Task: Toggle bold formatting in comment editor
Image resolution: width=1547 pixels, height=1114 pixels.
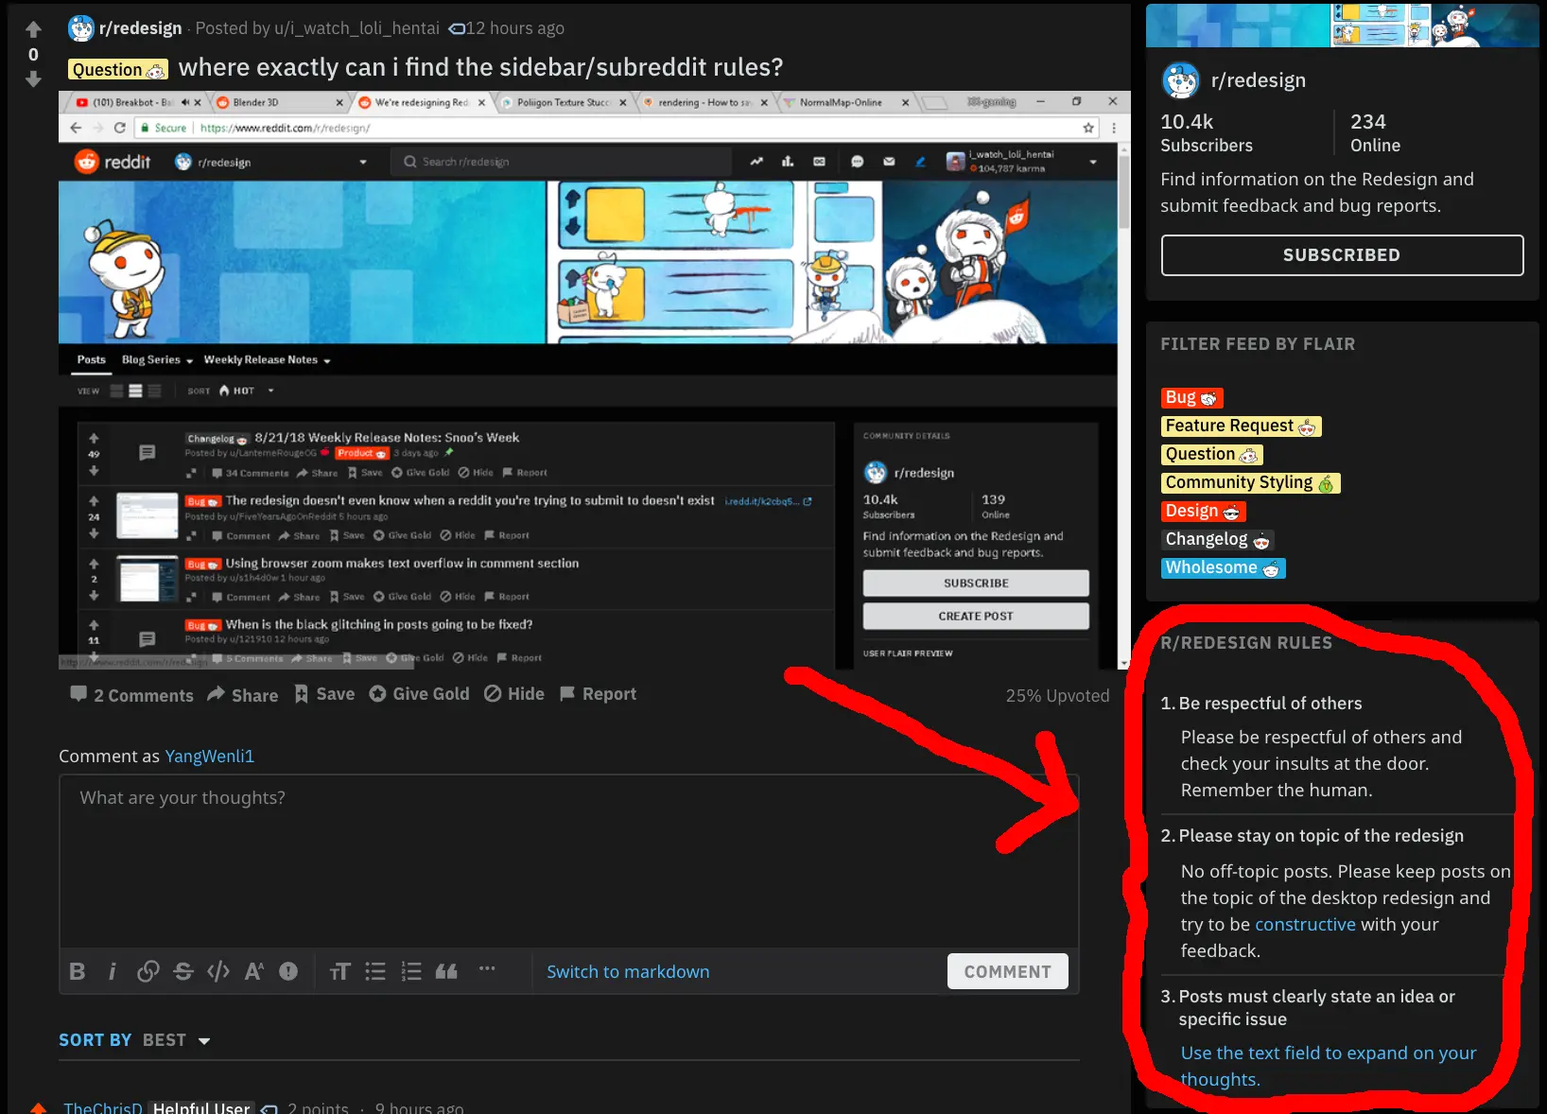Action: click(78, 971)
